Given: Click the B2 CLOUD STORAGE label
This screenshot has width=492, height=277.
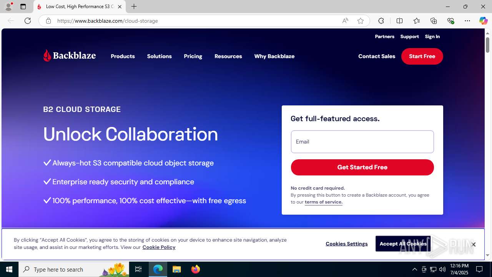Looking at the screenshot, I should (x=82, y=109).
